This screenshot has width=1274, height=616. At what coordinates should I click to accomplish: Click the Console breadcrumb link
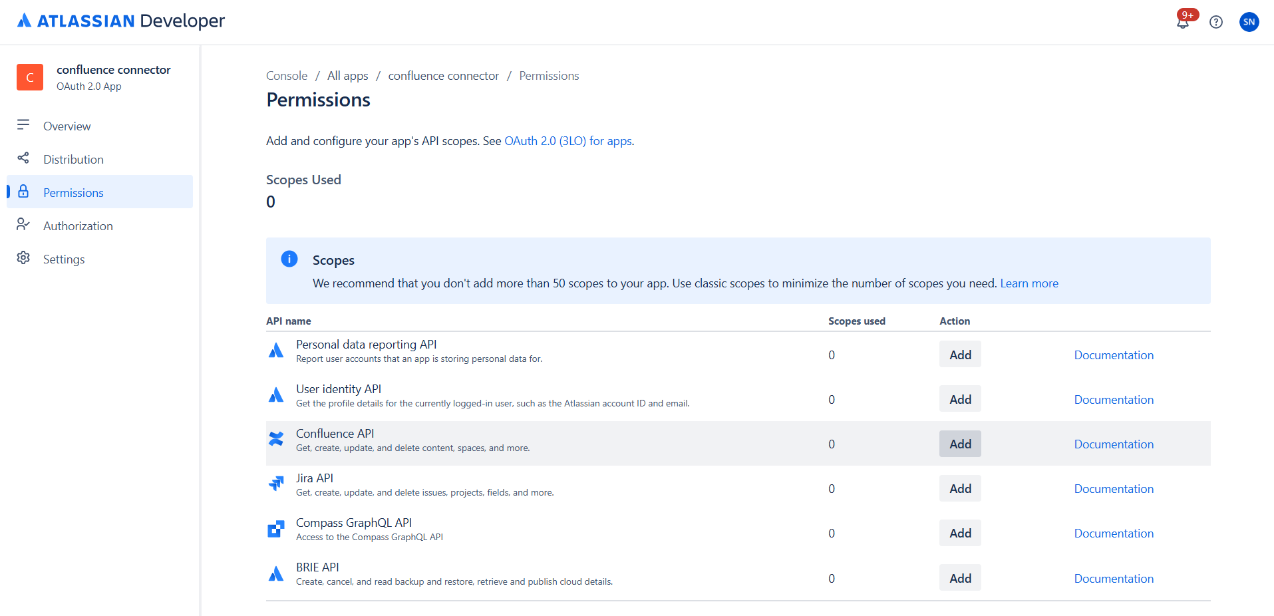pyautogui.click(x=286, y=75)
